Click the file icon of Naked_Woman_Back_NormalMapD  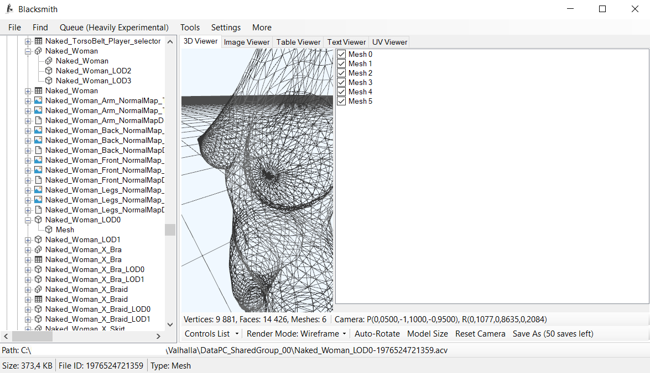[x=38, y=150]
